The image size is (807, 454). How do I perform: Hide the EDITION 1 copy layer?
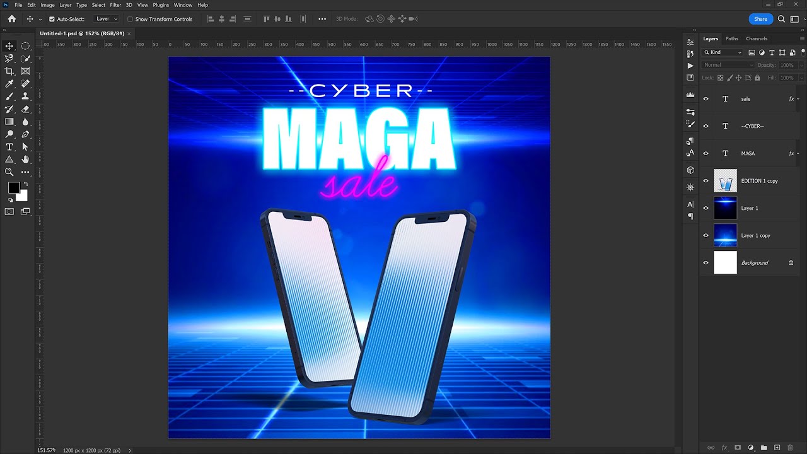point(705,181)
